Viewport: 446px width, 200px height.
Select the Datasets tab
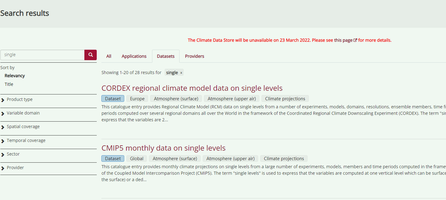(x=166, y=56)
